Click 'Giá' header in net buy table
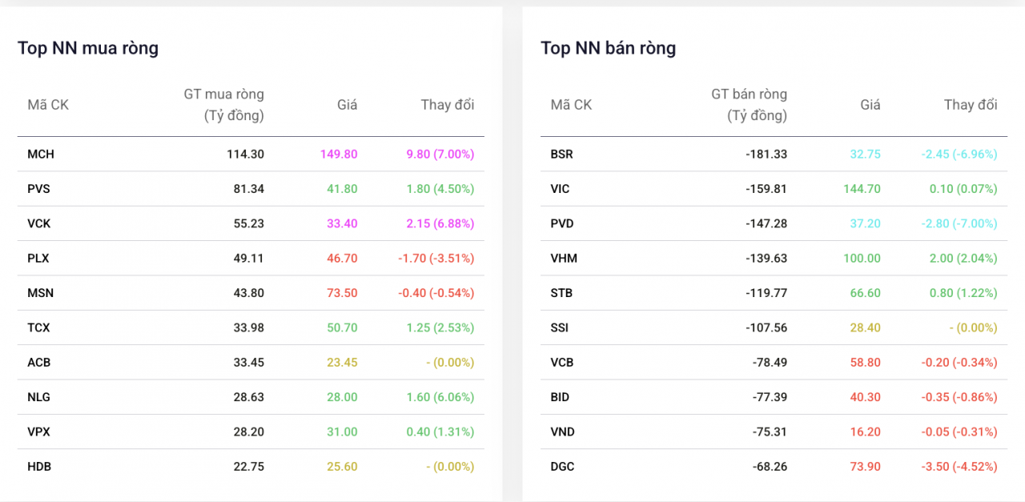Viewport: 1025px width, 502px height. click(x=347, y=105)
